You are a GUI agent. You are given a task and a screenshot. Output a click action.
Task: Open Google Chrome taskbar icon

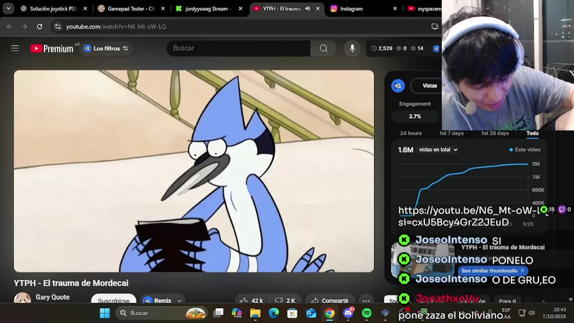pos(330,313)
